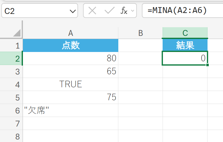Click the Select All corner triangle

(x=17, y=33)
